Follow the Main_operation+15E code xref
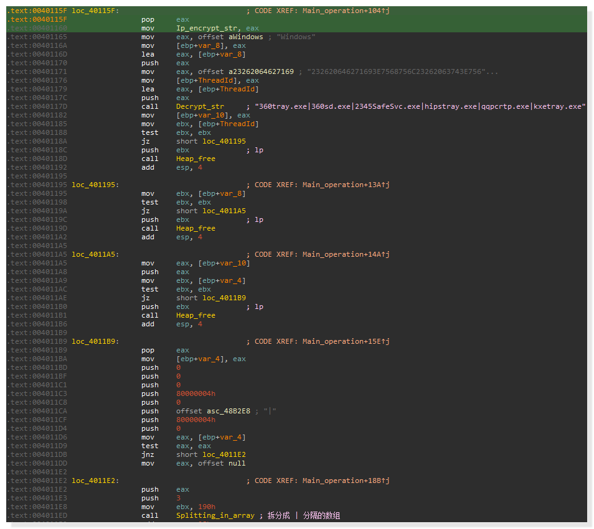 click(344, 341)
